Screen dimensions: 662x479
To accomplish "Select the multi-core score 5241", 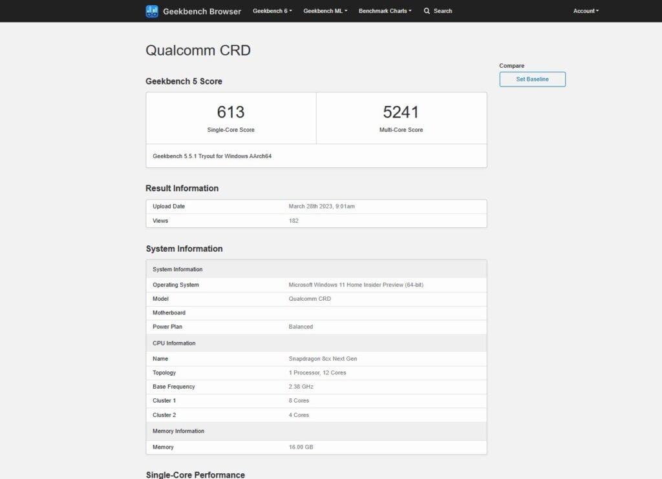I will click(401, 112).
